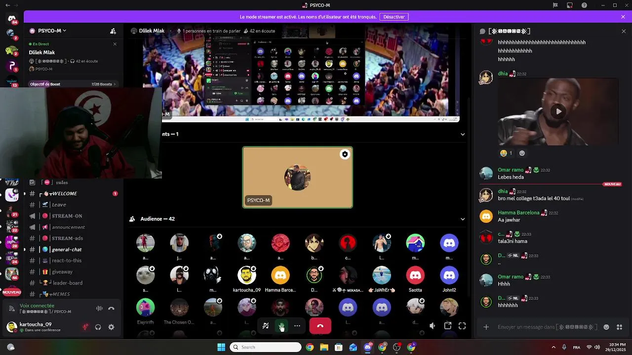
Task: Expand Objectif de Boost 7/28 Boosts
Action: tap(73, 84)
